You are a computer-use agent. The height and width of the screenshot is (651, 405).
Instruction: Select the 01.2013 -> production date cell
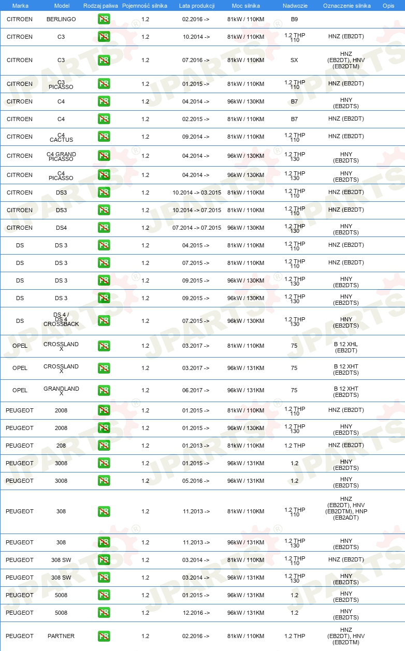(x=196, y=446)
